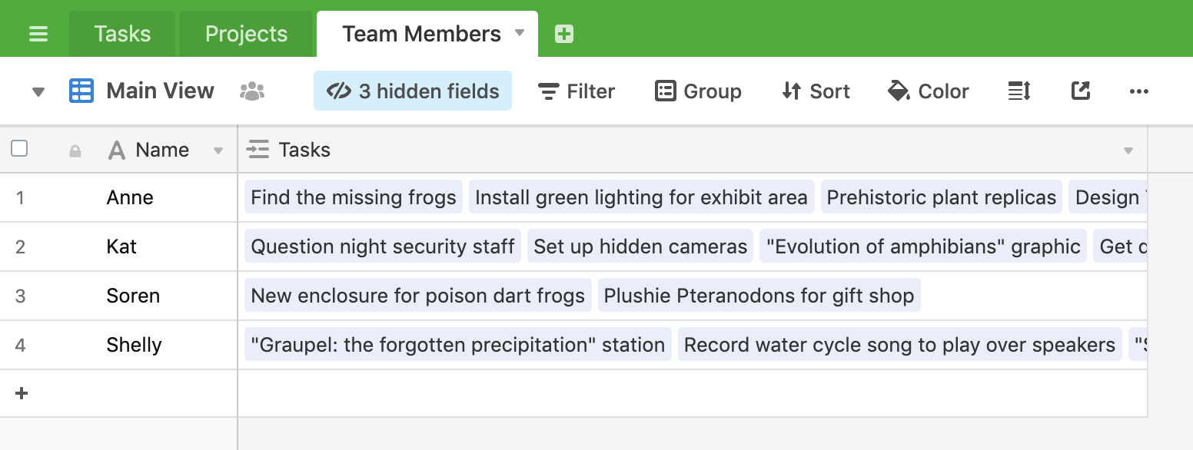Add a new row with plus button
This screenshot has height=450, width=1193.
click(x=22, y=393)
